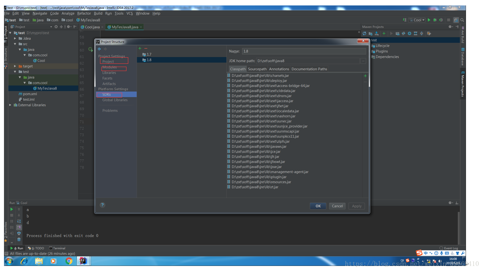The image size is (483, 271).
Task: Open the Project Structure toolbar icon
Action: [x=456, y=20]
